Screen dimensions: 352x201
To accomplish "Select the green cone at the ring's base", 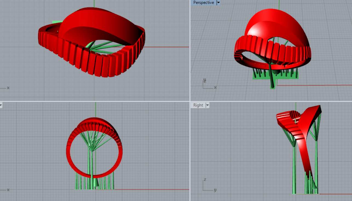I will coord(96,183).
